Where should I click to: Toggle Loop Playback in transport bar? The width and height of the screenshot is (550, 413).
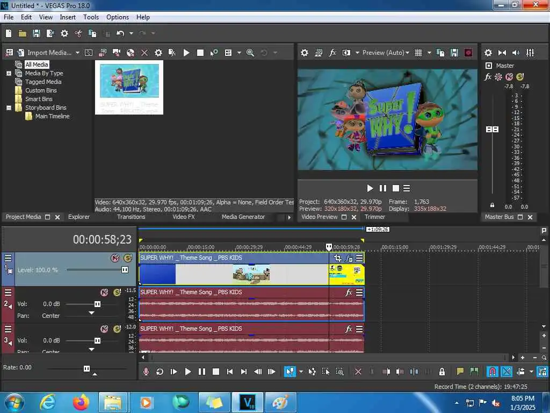[x=160, y=372]
